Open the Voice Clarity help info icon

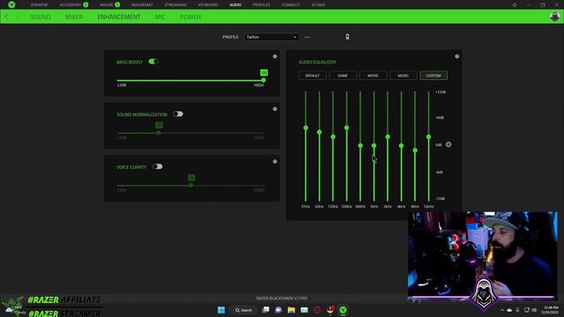point(275,161)
